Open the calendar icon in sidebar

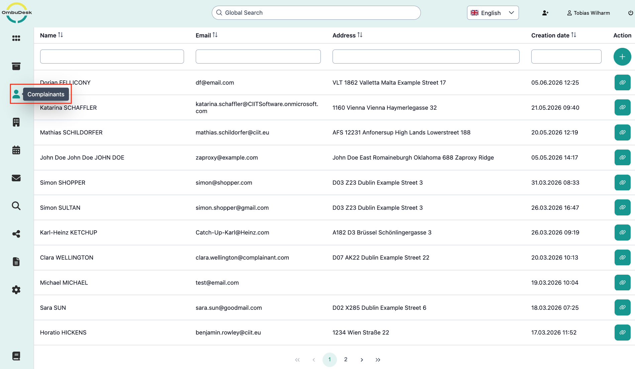16,150
